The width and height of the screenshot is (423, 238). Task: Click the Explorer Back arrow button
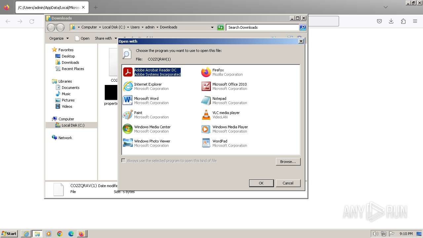[x=51, y=27]
